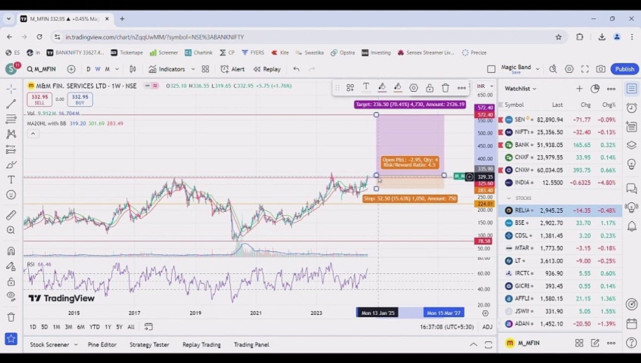This screenshot has width=641, height=363.
Task: Open quick search in top toolbar
Action: [553, 69]
